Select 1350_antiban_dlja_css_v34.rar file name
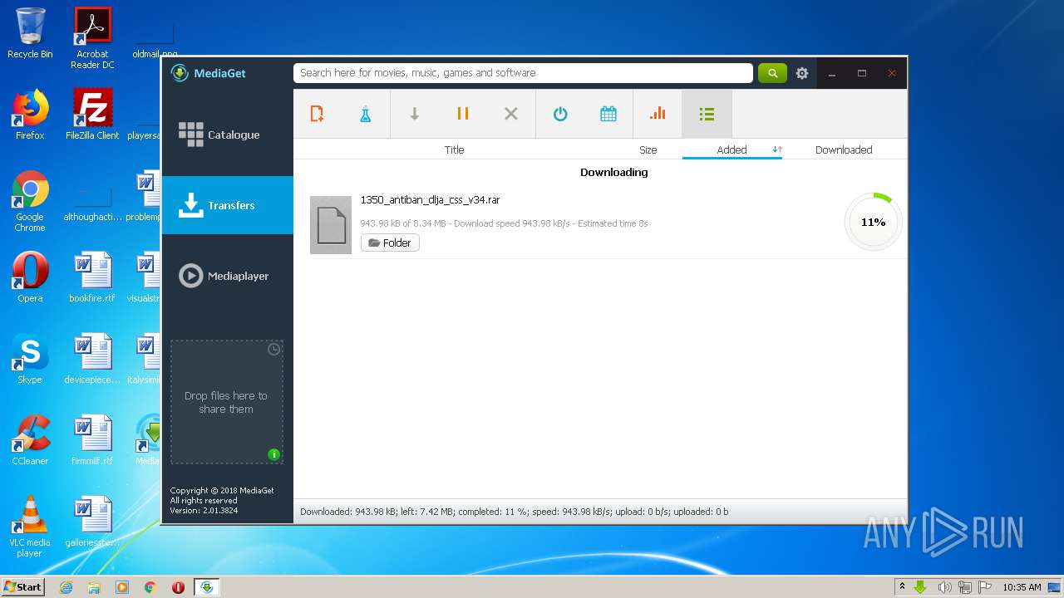The image size is (1064, 598). (x=430, y=200)
